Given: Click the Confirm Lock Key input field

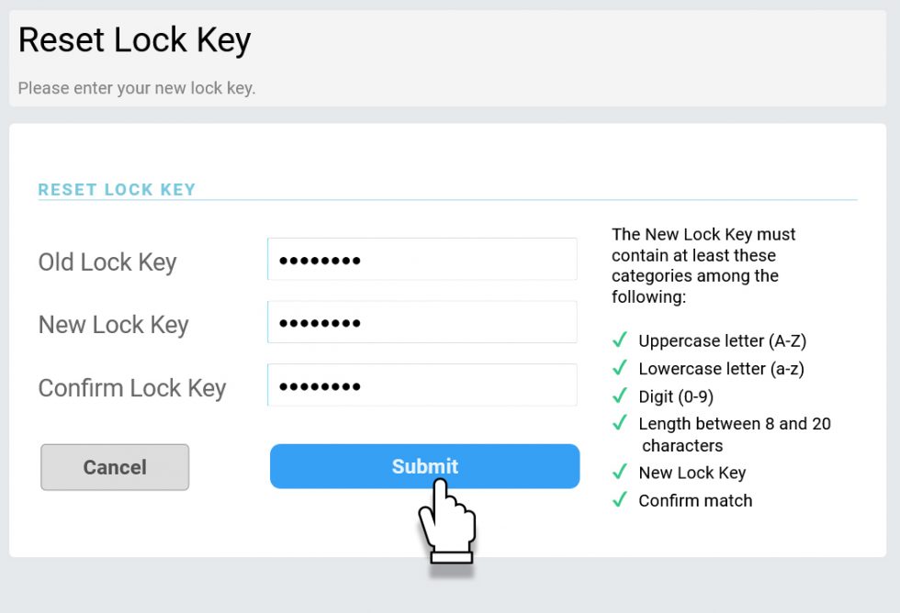Looking at the screenshot, I should pos(422,385).
